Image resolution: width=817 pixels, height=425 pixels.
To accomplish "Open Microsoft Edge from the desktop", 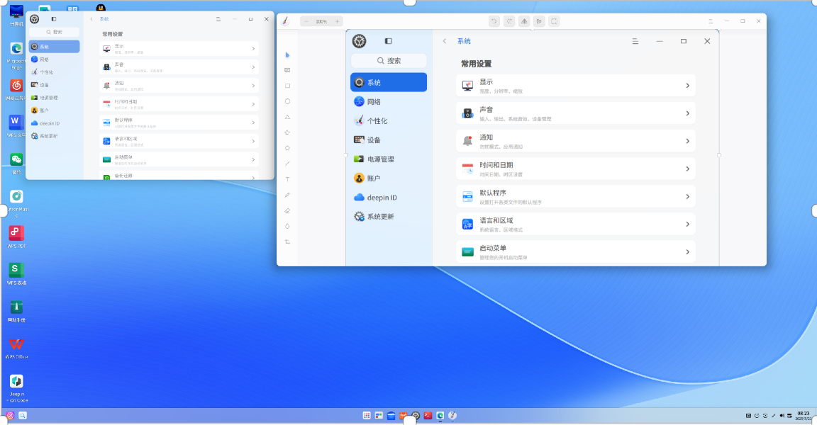I will [16, 56].
